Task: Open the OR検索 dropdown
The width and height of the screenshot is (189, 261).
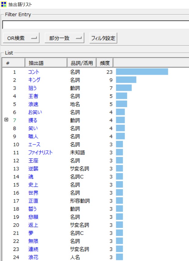Action: 22,38
